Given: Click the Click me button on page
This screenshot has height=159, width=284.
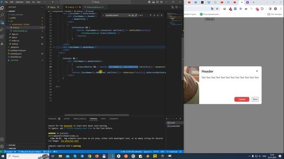Looking at the screenshot, I should 209,19.
